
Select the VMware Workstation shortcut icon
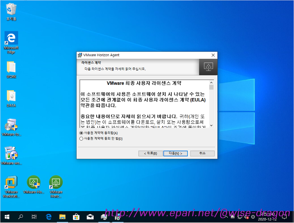click(x=11, y=187)
